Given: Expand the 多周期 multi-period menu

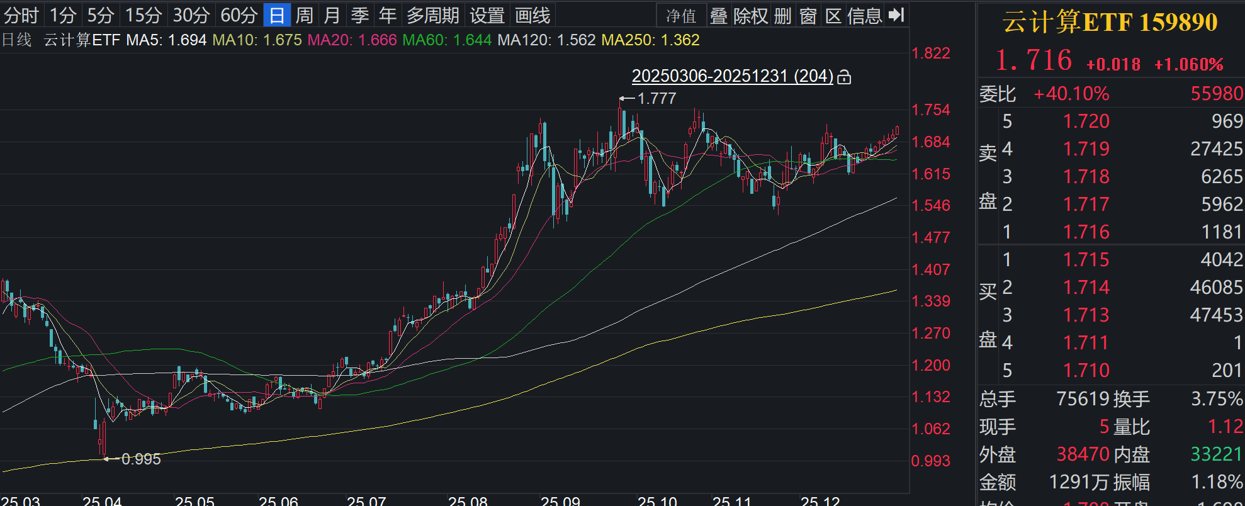Looking at the screenshot, I should 432,15.
